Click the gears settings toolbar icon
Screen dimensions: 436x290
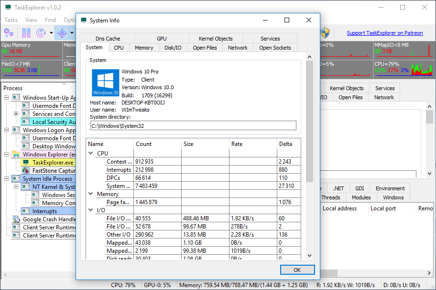[8, 33]
